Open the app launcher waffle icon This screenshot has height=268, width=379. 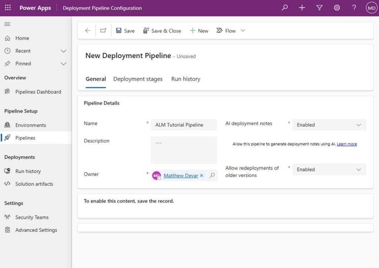pyautogui.click(x=8, y=8)
